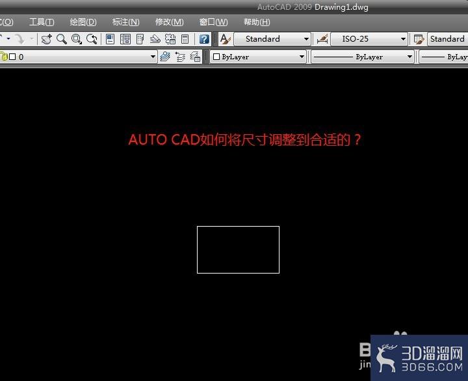Open the 绘图(D) menu

click(83, 22)
